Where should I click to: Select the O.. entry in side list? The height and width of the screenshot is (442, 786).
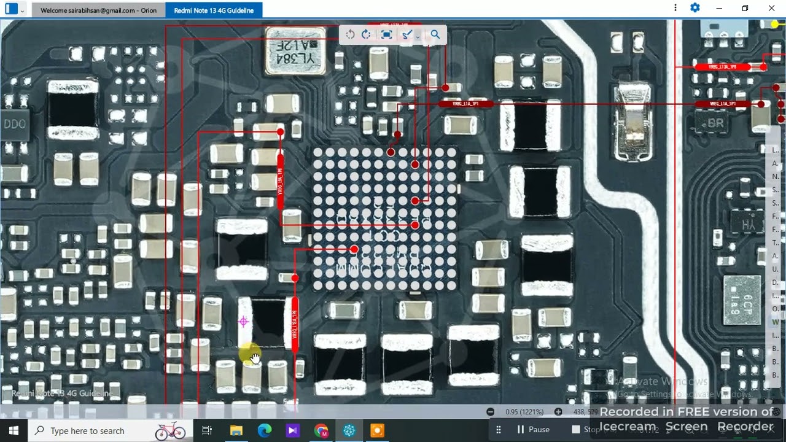coord(776,309)
